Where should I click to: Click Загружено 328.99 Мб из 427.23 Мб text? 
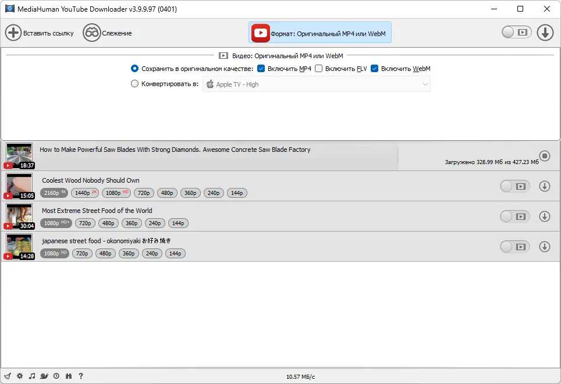[x=492, y=162]
